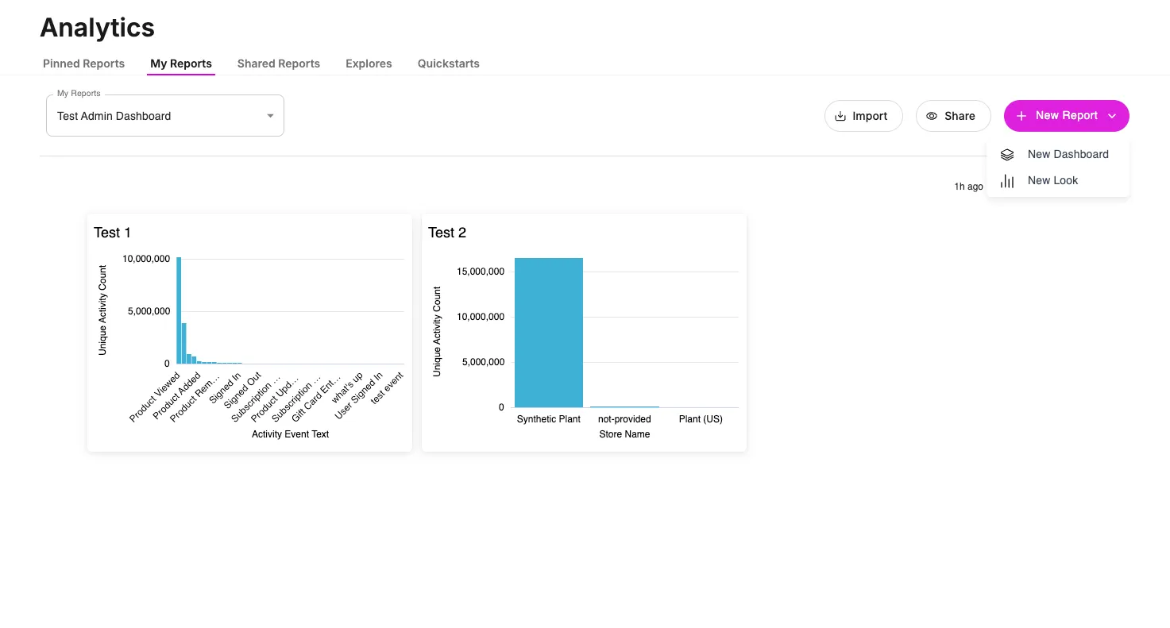1170x628 pixels.
Task: Click the 15,000,000 value in Test 2
Action: (x=481, y=272)
